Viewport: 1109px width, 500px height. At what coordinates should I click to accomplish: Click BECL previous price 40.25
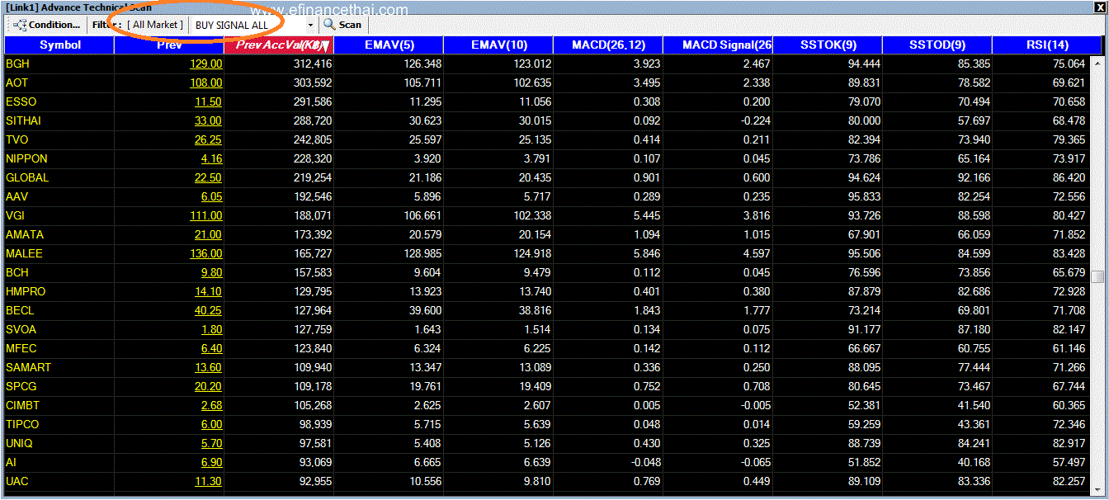[x=208, y=310]
